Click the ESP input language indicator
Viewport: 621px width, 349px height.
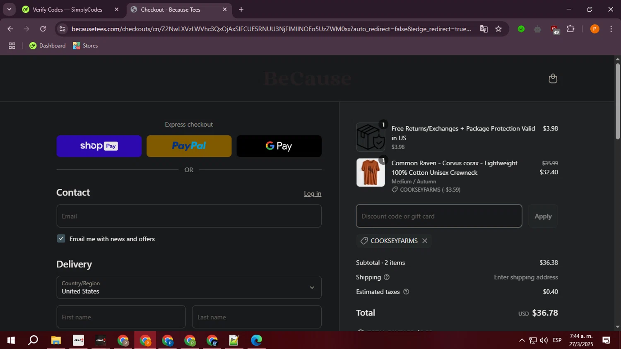coord(557,340)
